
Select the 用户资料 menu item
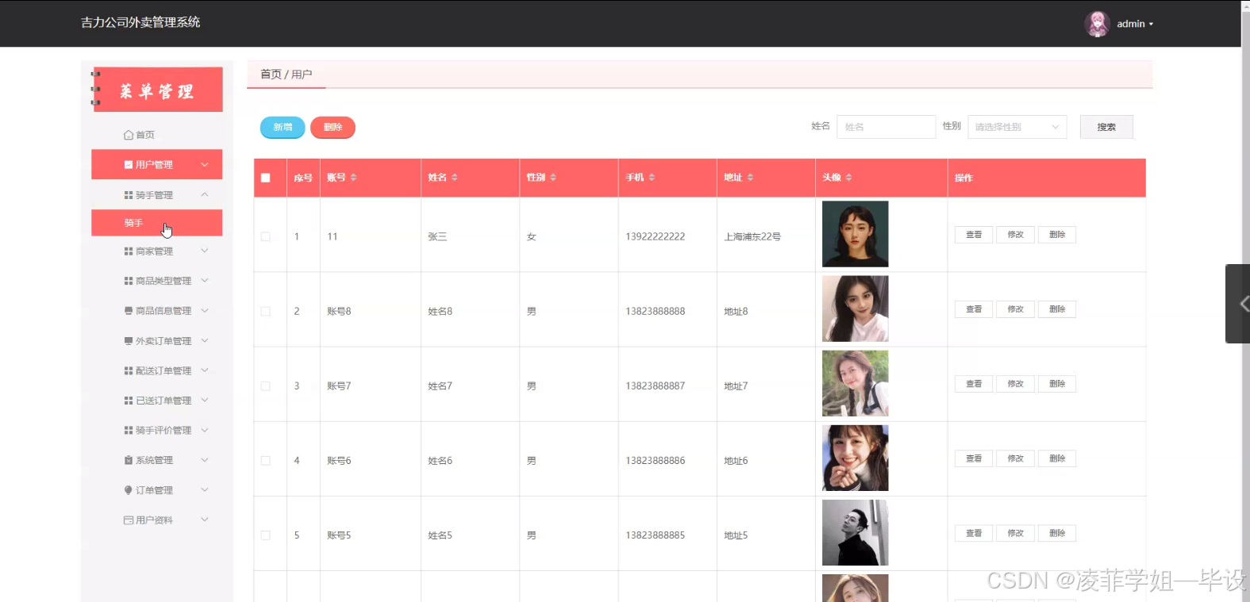click(x=156, y=520)
